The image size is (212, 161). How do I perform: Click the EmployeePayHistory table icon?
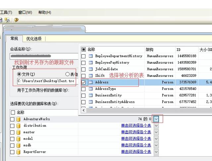(x=91, y=63)
